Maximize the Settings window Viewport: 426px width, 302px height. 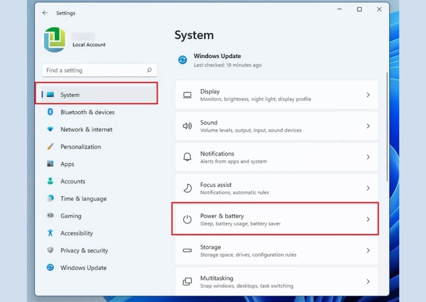[359, 9]
